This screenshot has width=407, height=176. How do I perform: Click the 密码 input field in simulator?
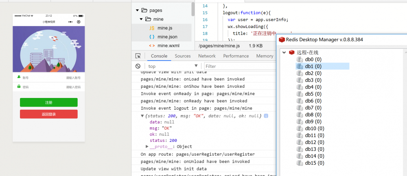click(49, 87)
